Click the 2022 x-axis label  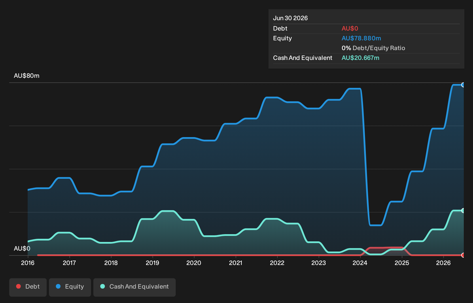click(x=277, y=263)
